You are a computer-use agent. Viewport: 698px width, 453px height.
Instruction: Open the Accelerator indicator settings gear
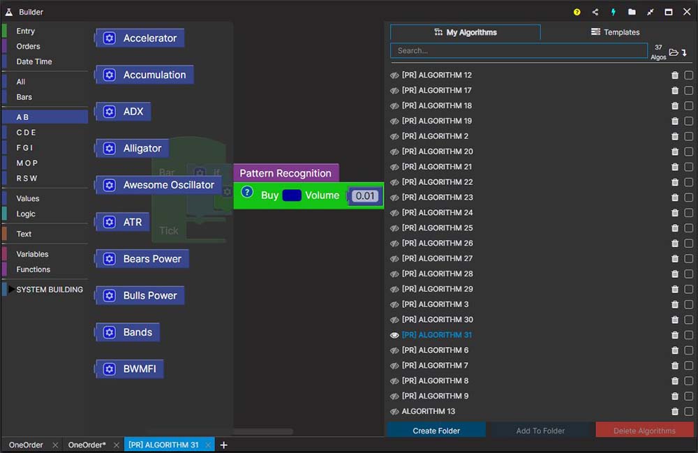point(109,38)
